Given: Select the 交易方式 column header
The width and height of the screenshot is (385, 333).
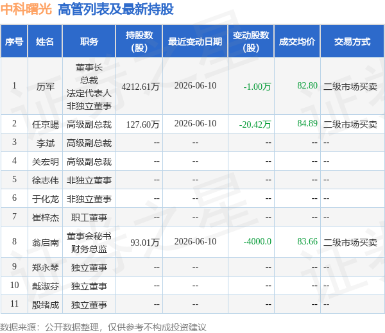Looking at the screenshot, I should [x=352, y=42].
